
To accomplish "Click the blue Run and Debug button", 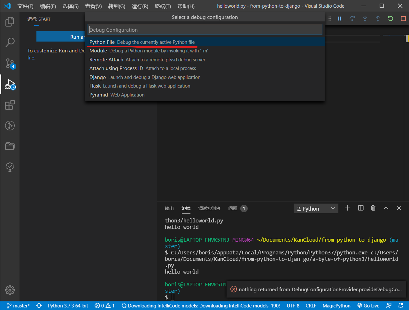I will point(61,37).
